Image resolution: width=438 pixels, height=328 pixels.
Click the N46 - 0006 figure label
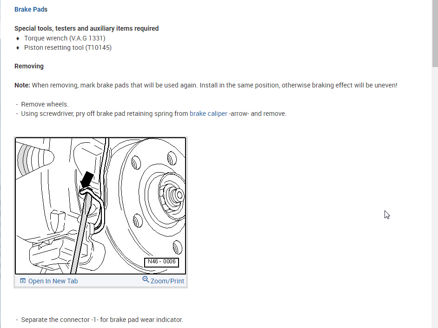161,262
